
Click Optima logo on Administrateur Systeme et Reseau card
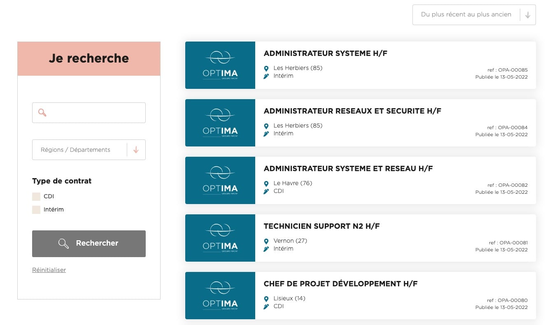(x=220, y=180)
